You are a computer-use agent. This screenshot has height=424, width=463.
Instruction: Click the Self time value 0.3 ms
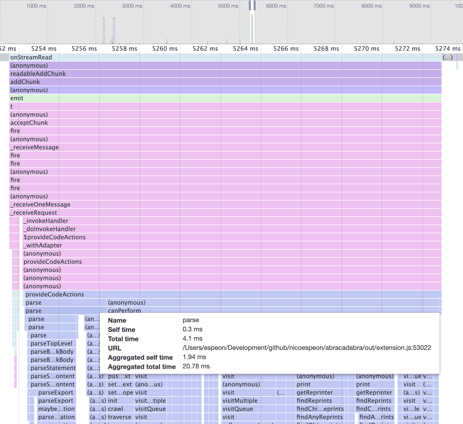click(x=193, y=329)
